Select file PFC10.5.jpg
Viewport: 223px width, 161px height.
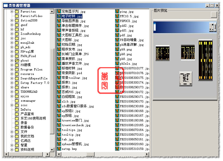[x=129, y=16]
